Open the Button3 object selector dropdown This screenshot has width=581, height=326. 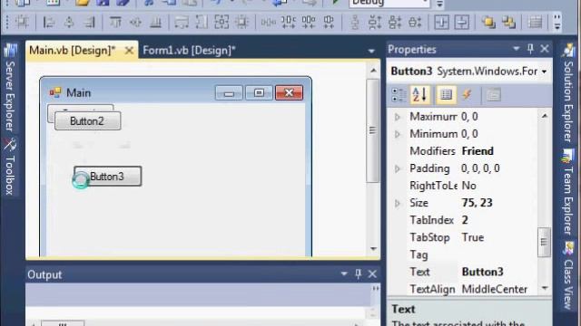click(544, 72)
